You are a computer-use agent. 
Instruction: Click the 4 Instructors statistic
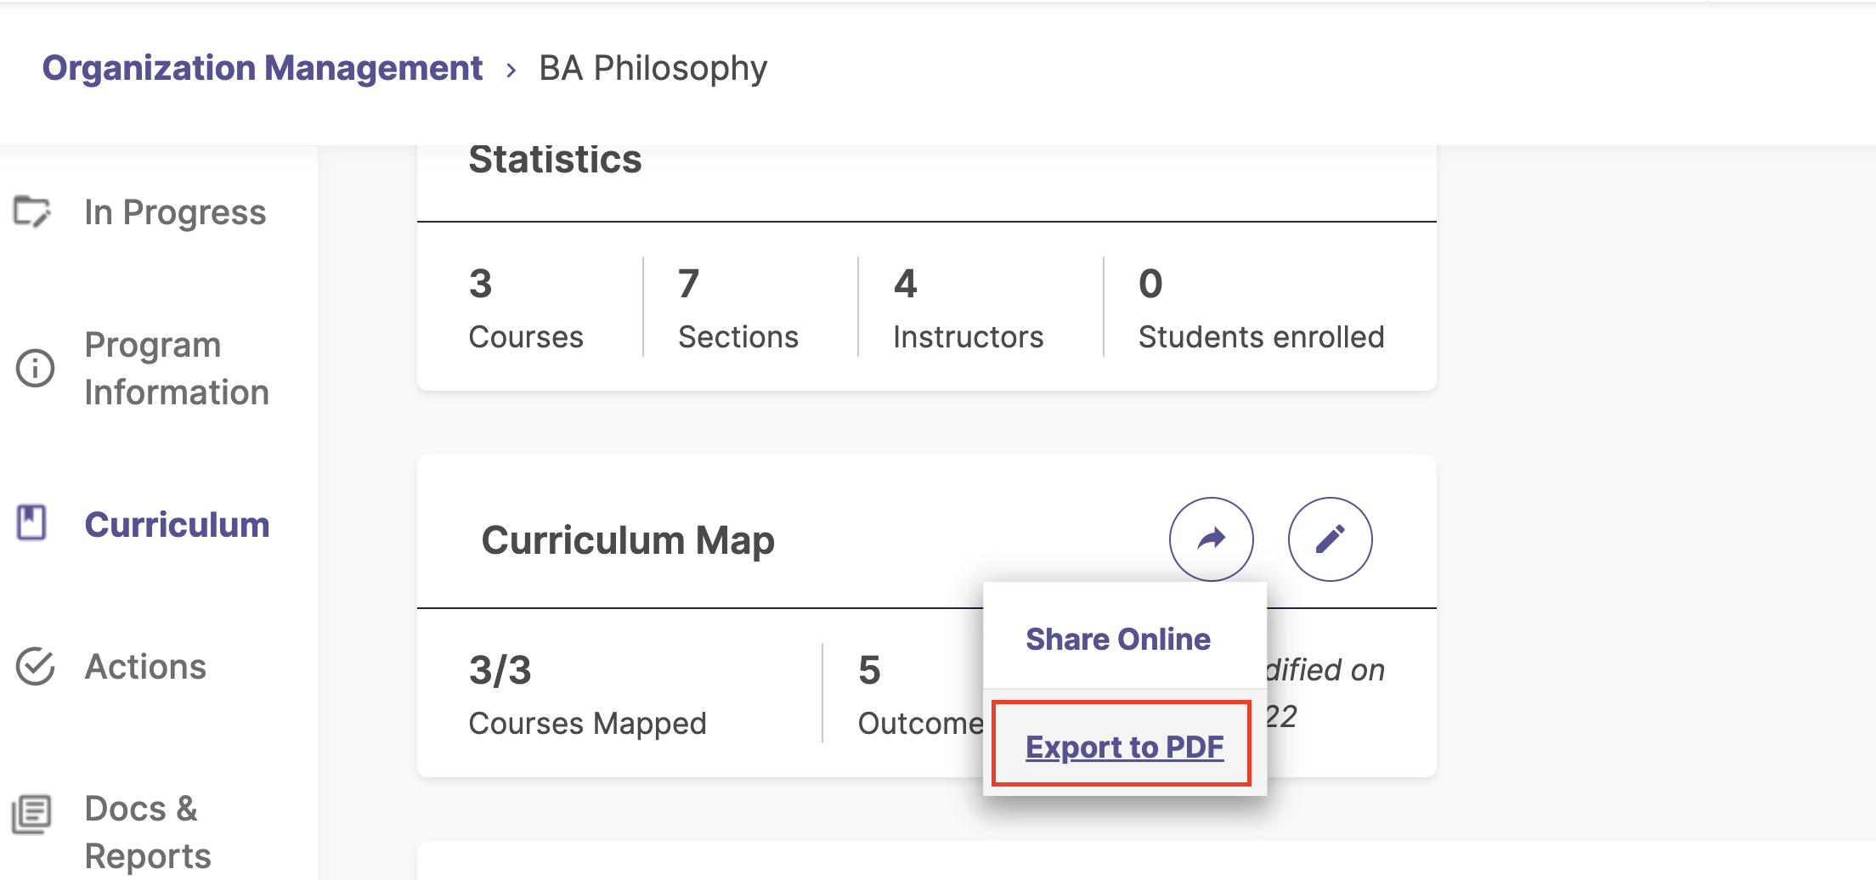pyautogui.click(x=968, y=307)
